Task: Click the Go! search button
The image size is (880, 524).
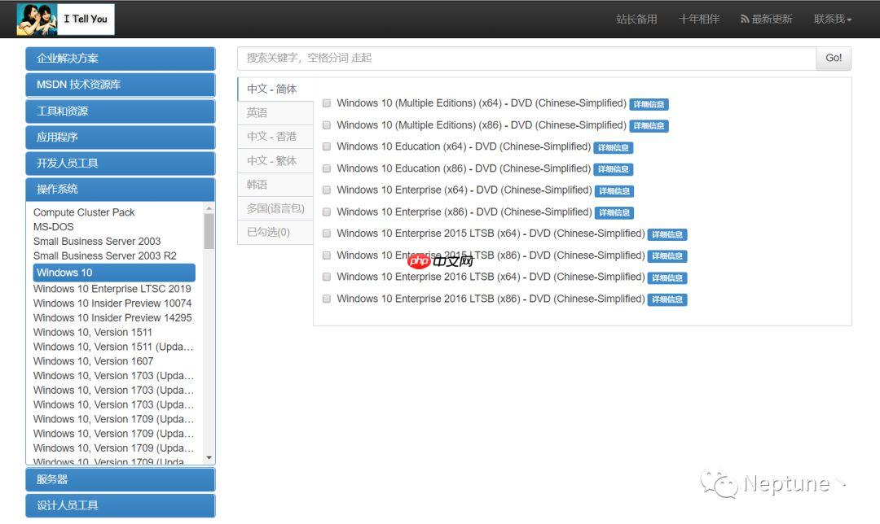Action: (834, 59)
